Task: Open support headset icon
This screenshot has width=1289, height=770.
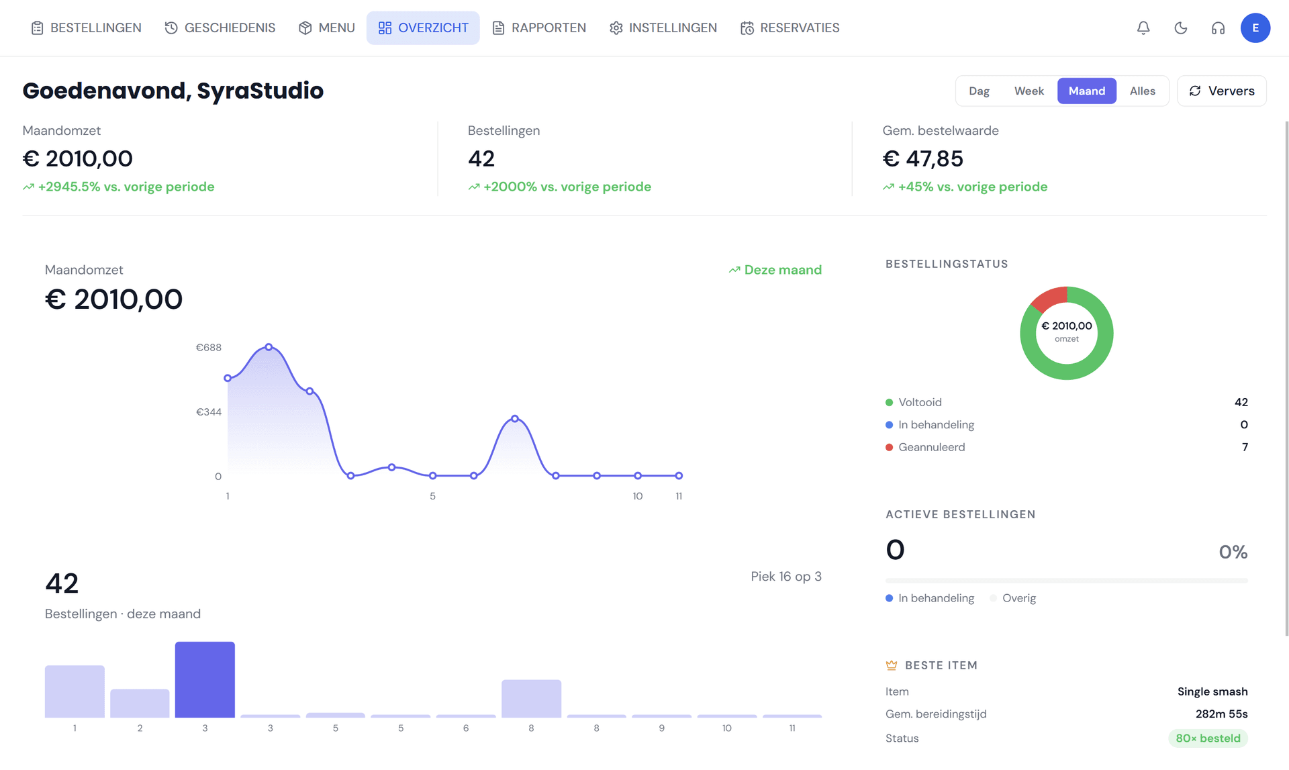Action: tap(1218, 28)
